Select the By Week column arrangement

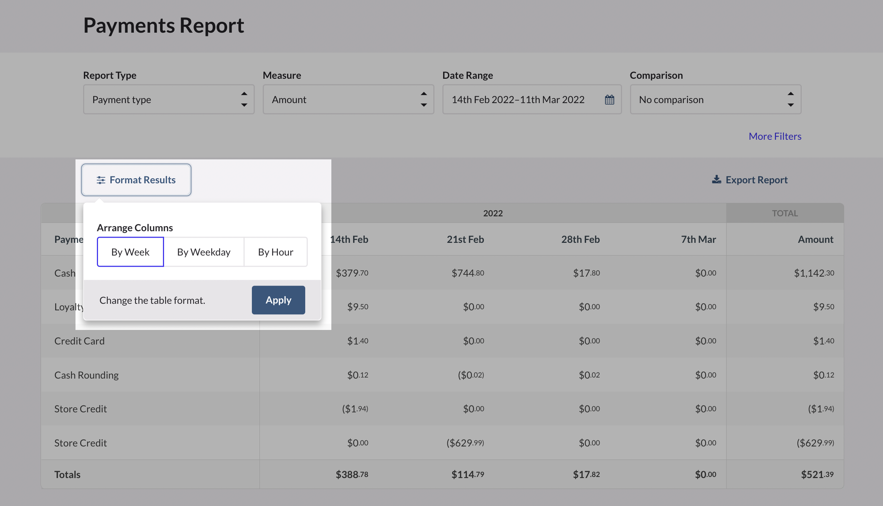click(x=130, y=252)
